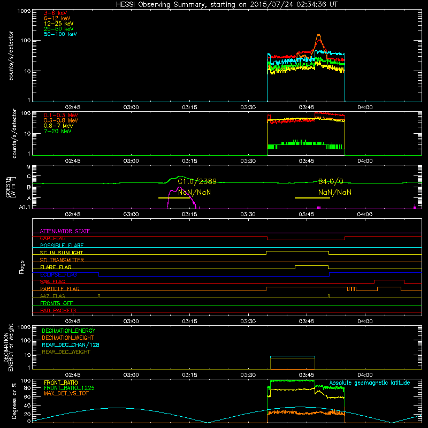Screen dimensions: 428x428
Task: Pick the SAA_FLAG label
Action: click(x=52, y=281)
